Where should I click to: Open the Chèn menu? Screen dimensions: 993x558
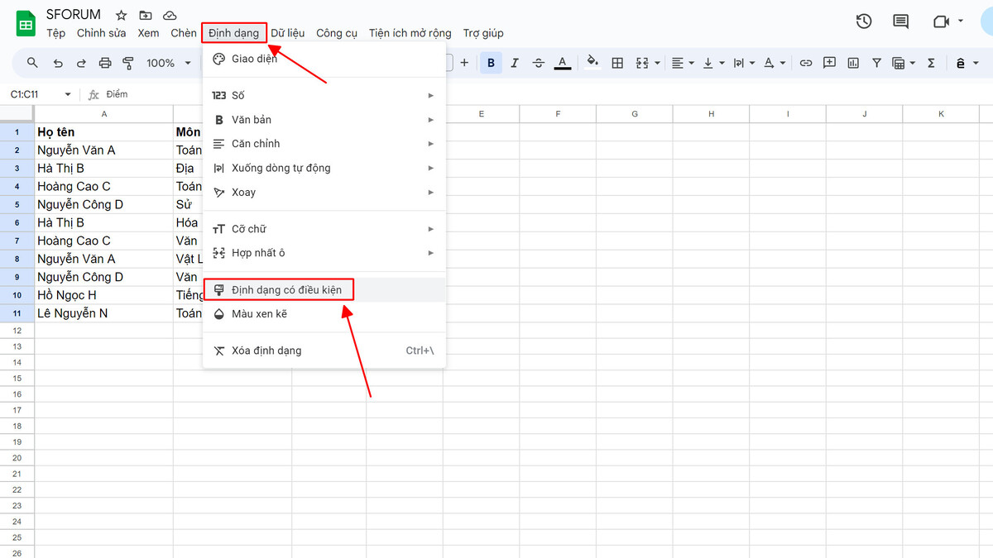tap(184, 33)
